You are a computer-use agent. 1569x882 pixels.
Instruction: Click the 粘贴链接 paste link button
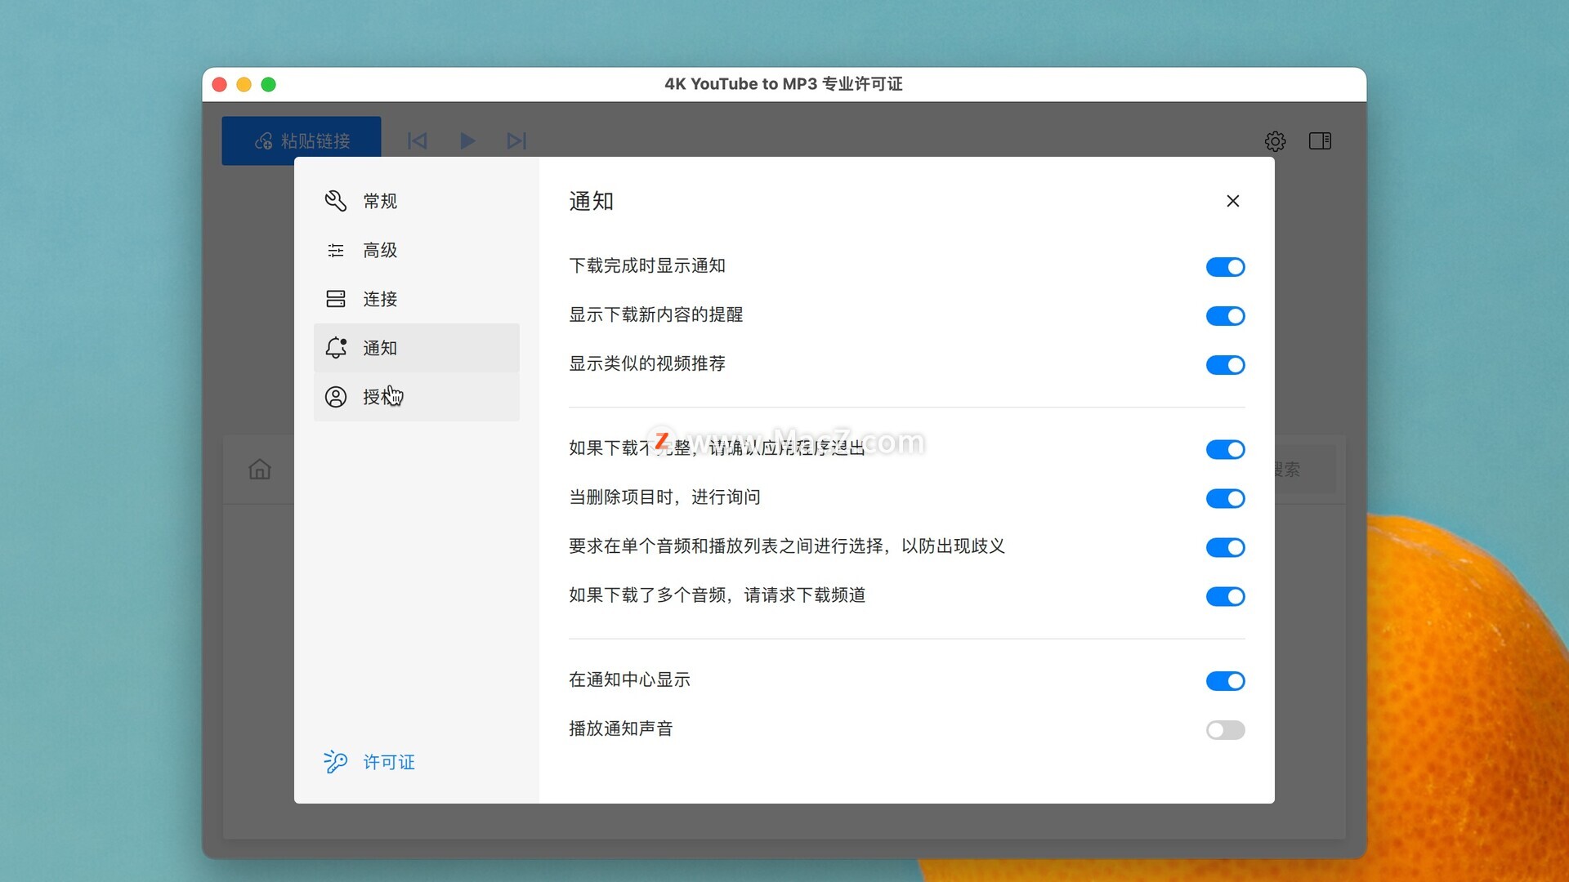point(301,140)
